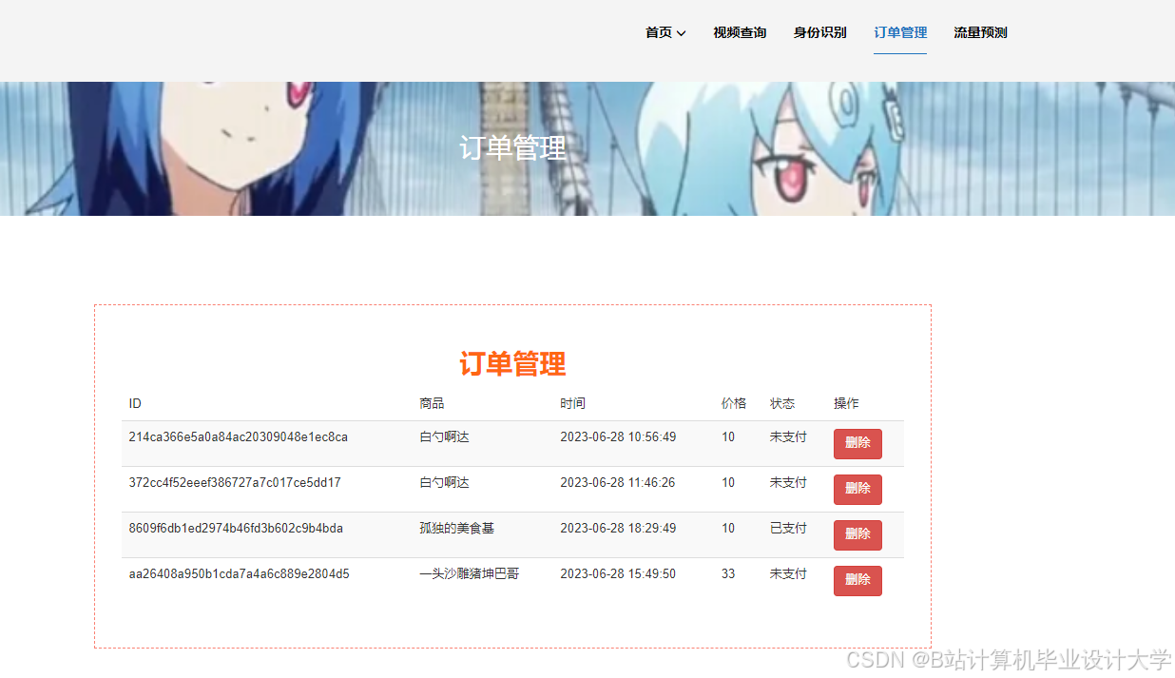Click the 价格 column header
Image resolution: width=1175 pixels, height=678 pixels.
coord(734,403)
